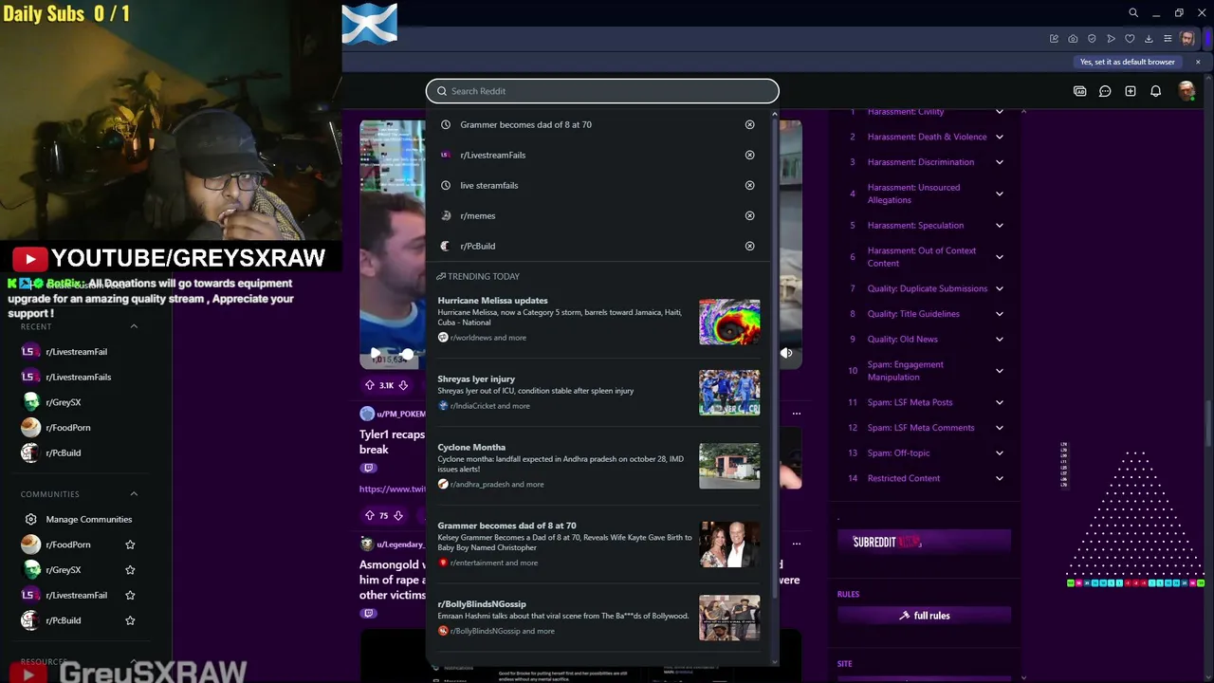
Task: Open r/GreySX under Recent
Action: [x=63, y=402]
